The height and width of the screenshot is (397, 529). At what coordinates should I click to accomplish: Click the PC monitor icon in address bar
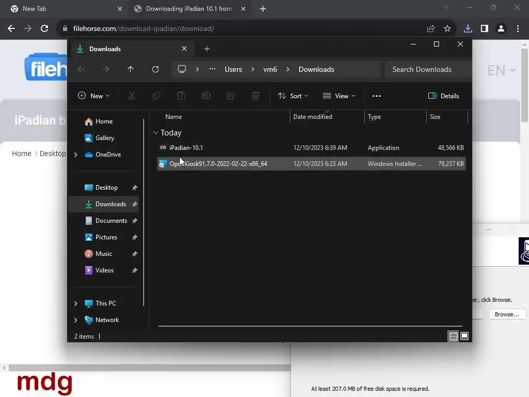[x=182, y=69]
